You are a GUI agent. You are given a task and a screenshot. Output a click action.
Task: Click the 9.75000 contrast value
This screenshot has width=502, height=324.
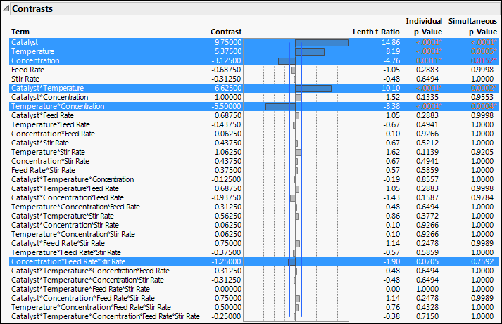[x=227, y=43]
